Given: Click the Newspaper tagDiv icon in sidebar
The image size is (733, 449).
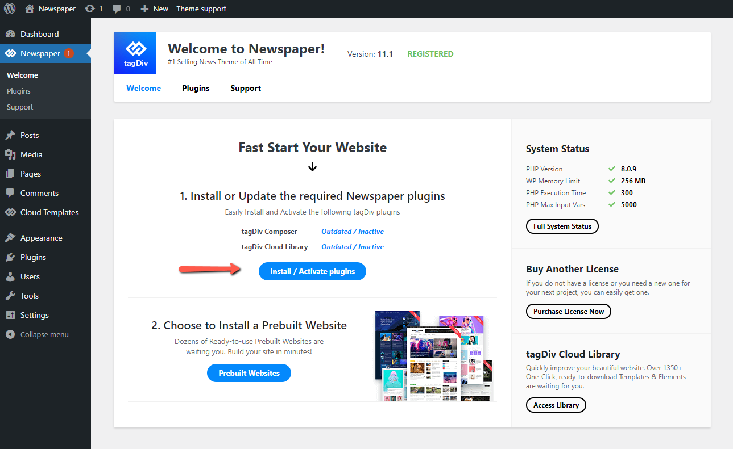Looking at the screenshot, I should pos(10,53).
